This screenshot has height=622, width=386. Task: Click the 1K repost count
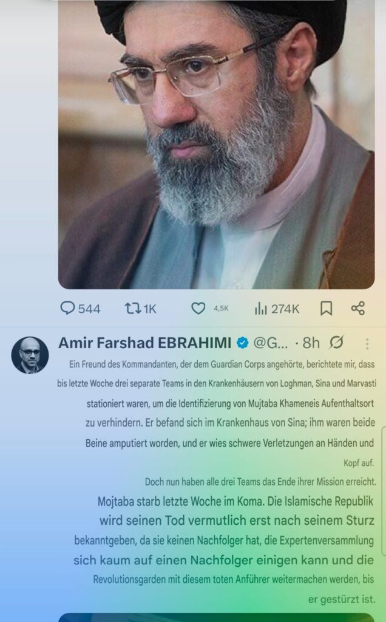150,309
